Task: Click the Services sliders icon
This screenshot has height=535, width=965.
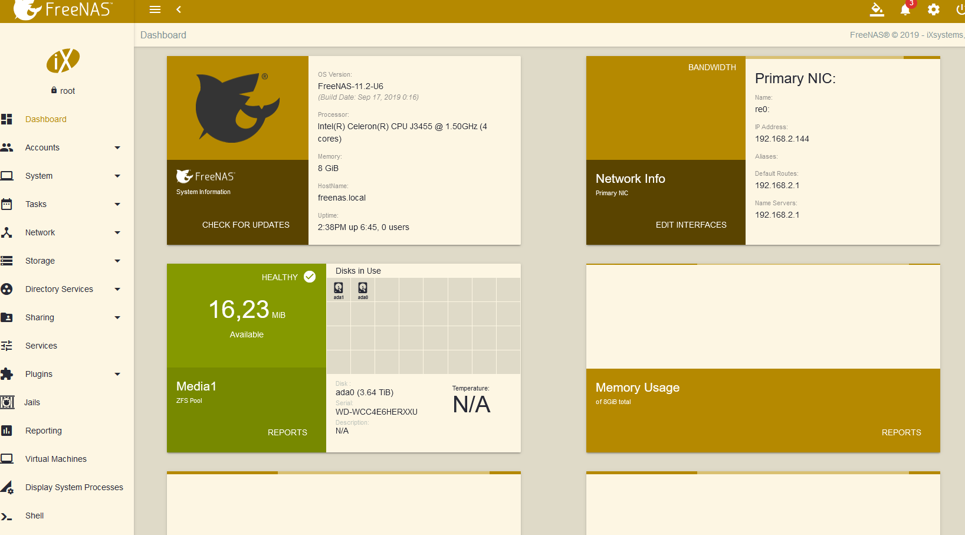Action: point(6,346)
